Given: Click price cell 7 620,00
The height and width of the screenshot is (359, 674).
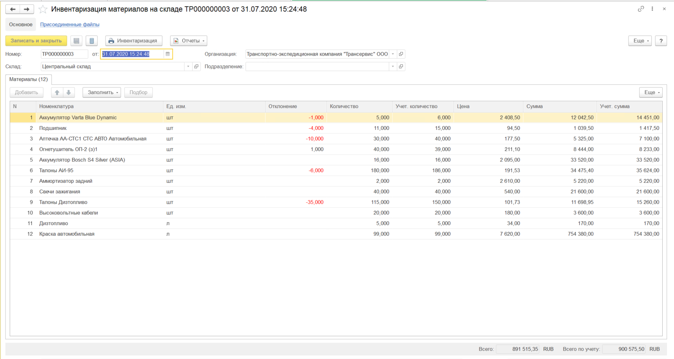Looking at the screenshot, I should [x=510, y=234].
